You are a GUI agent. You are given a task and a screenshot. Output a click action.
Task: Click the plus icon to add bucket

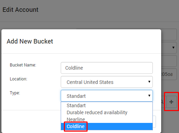[171, 102]
